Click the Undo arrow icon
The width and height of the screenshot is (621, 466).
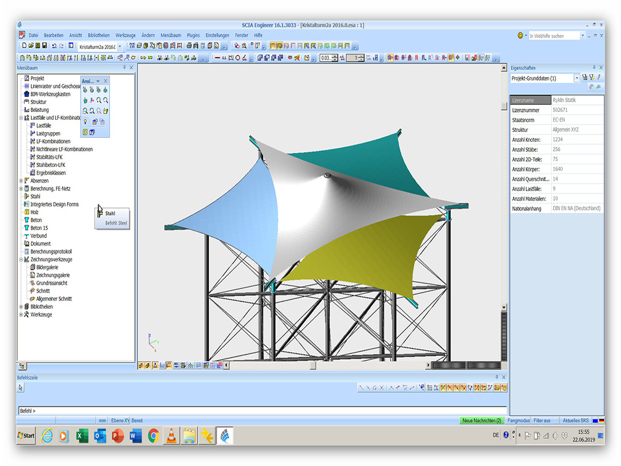[54, 46]
